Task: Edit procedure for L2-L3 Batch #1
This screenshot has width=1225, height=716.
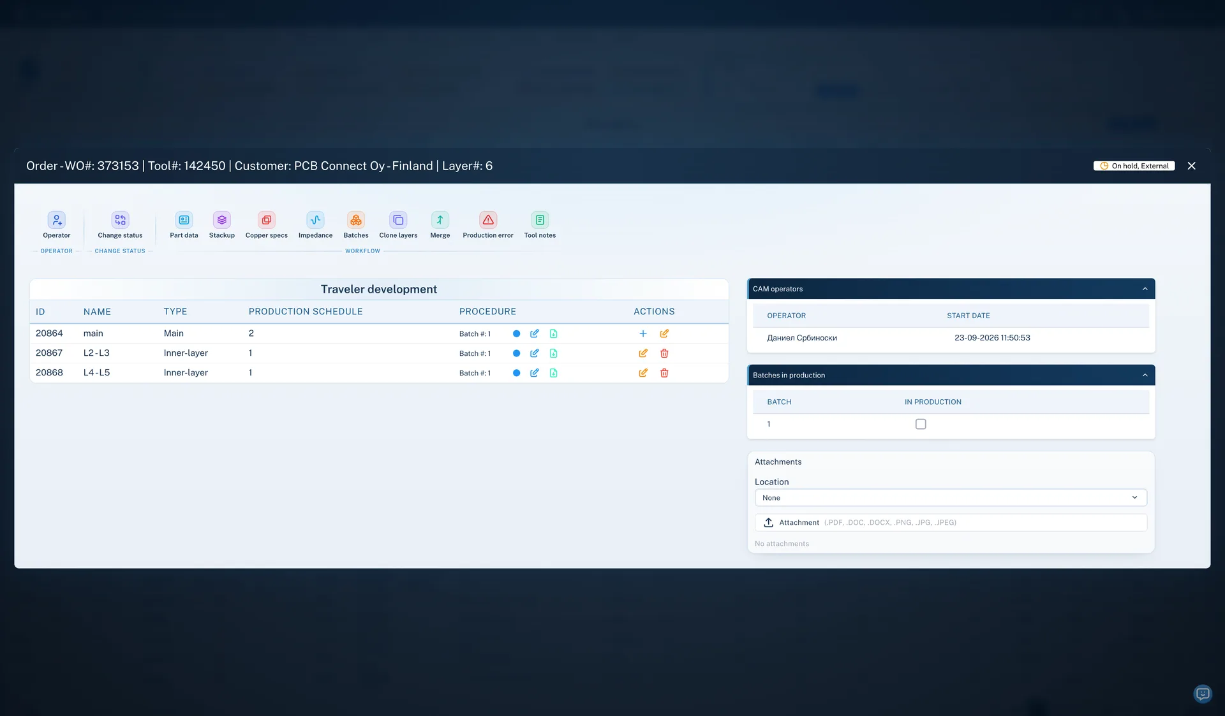Action: tap(535, 353)
